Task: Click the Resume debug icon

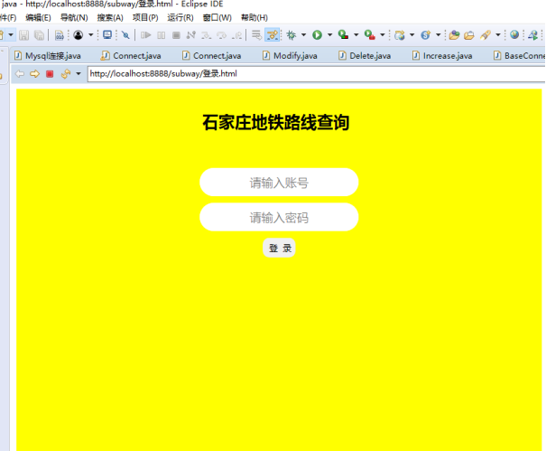Action: [x=146, y=35]
